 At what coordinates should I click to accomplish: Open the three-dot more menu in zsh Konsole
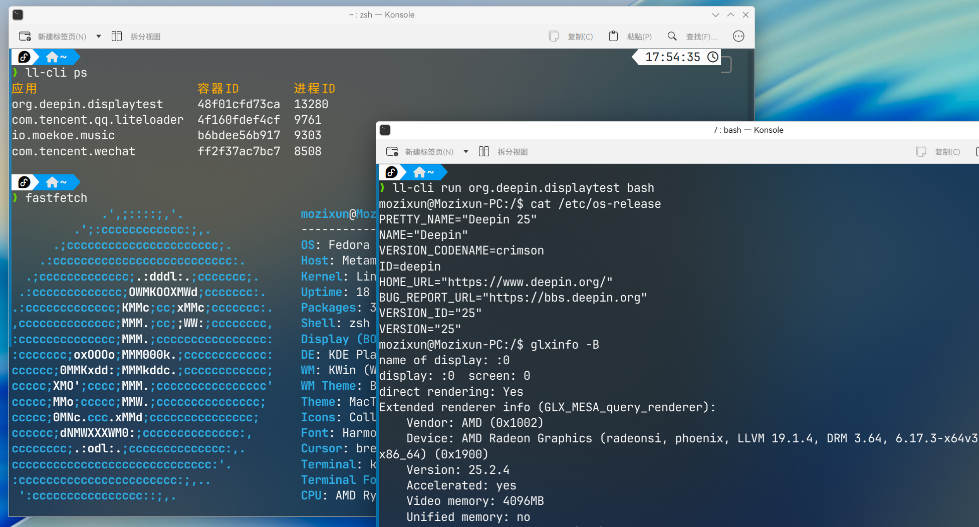[x=739, y=36]
